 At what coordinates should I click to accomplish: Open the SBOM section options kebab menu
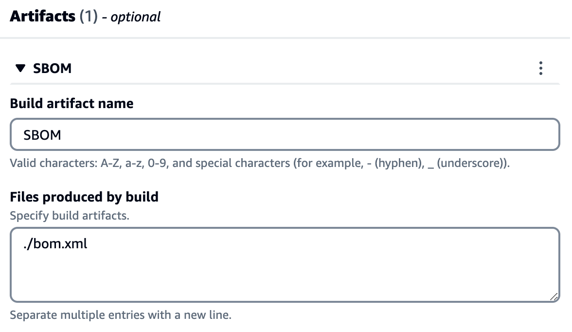pyautogui.click(x=540, y=68)
